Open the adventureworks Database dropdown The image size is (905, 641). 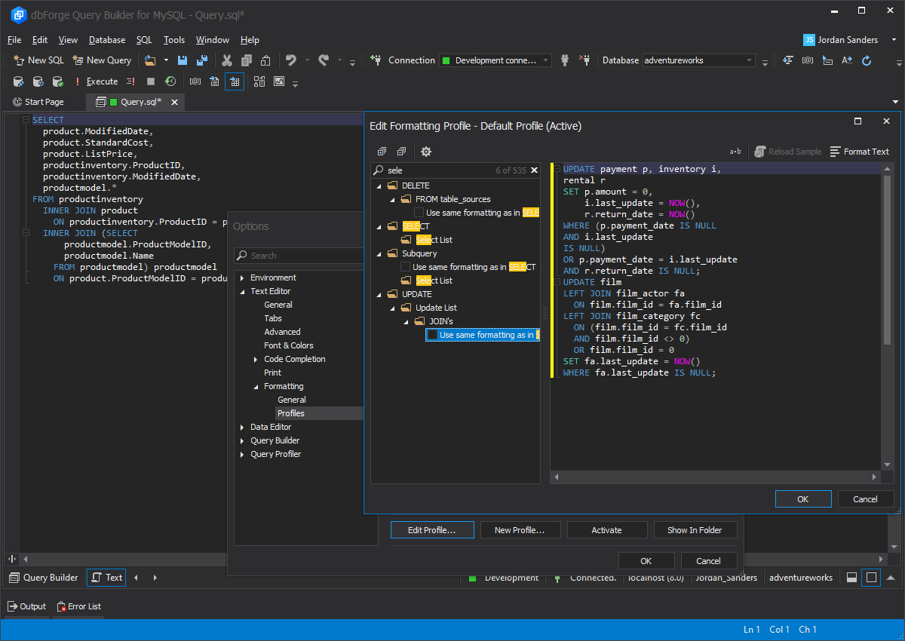[698, 60]
